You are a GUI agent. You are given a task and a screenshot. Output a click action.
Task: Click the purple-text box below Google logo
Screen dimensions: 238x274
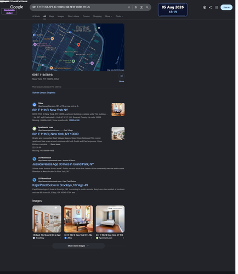tap(9, 12)
